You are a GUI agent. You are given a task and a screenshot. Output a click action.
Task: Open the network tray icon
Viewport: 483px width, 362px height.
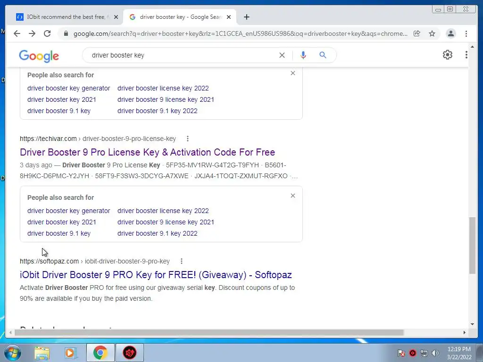[424, 353]
